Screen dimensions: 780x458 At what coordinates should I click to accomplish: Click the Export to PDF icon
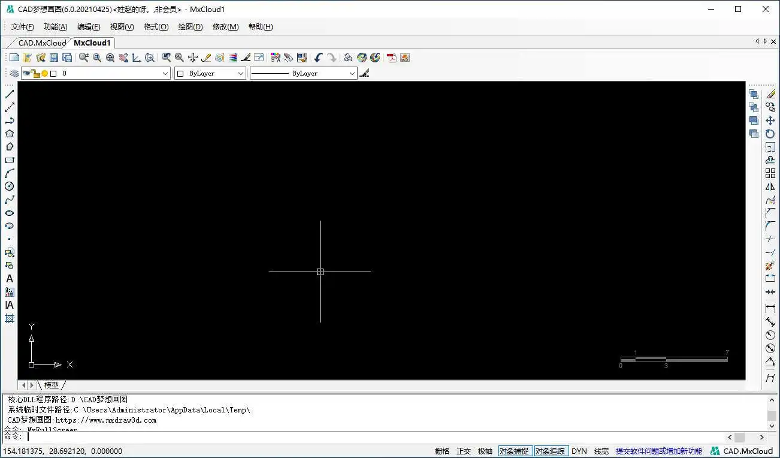(392, 58)
